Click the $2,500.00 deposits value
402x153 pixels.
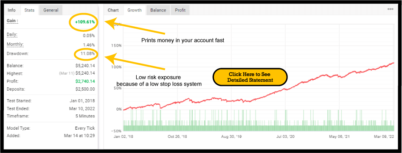tap(85, 89)
